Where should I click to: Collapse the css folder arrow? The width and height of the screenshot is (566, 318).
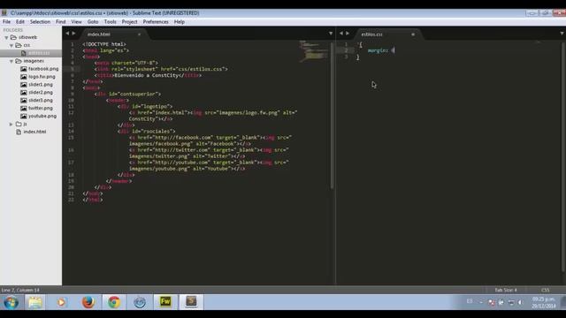(11, 45)
